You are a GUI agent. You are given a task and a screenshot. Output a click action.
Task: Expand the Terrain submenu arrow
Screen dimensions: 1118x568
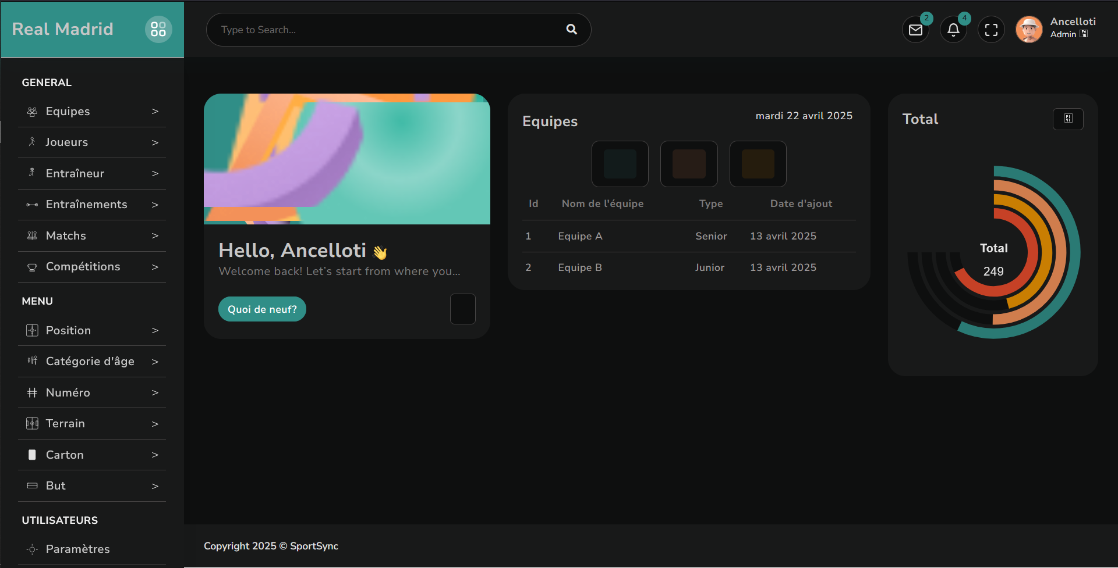tap(155, 424)
